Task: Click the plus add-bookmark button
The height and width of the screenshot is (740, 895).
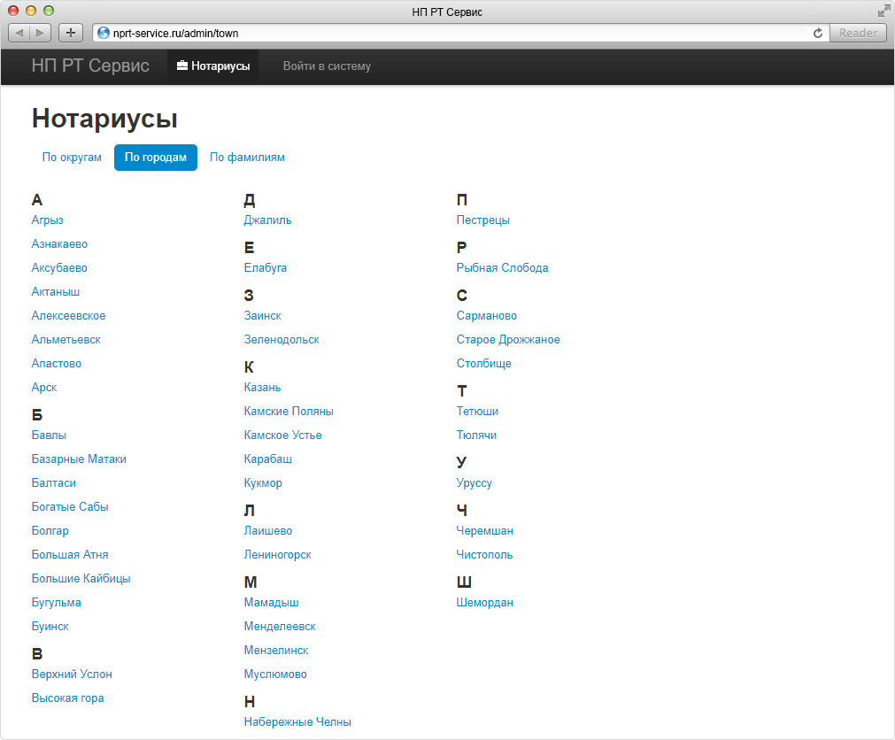Action: pos(71,33)
